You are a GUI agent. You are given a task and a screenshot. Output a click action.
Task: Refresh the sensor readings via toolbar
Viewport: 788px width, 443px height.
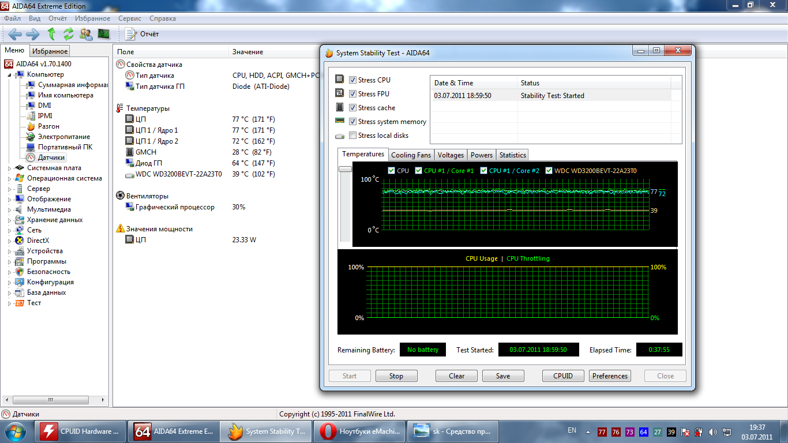(69, 33)
